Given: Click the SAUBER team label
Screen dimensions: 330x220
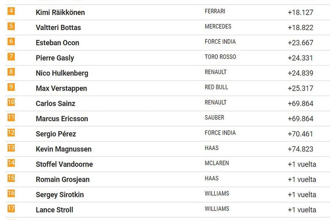Looking at the screenshot, I should point(214,118).
